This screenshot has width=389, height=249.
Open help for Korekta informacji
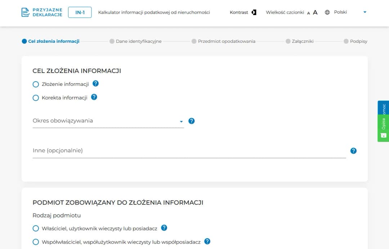click(94, 97)
